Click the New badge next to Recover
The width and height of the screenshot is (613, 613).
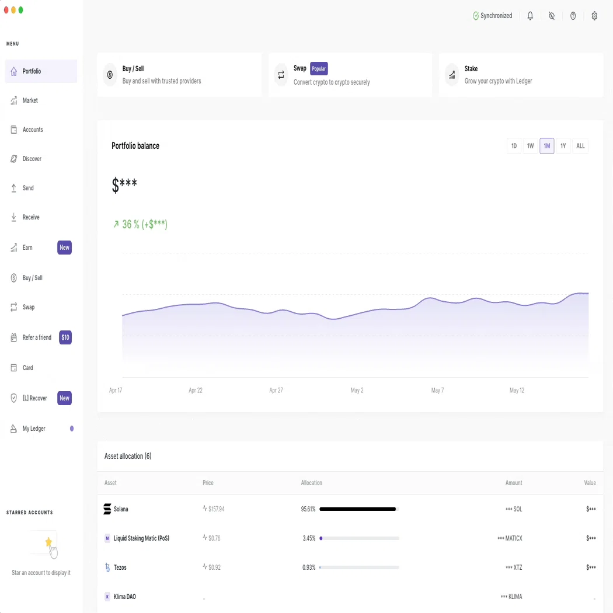(64, 398)
